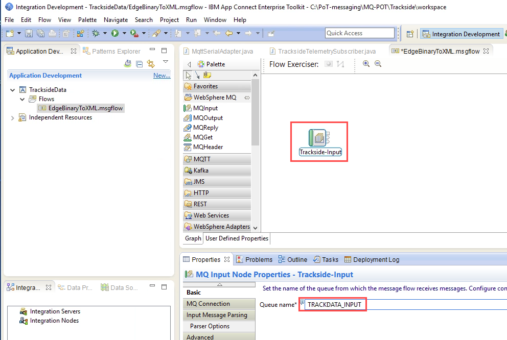Open the Application Development view menu triangle
The image size is (507, 340).
(166, 61)
